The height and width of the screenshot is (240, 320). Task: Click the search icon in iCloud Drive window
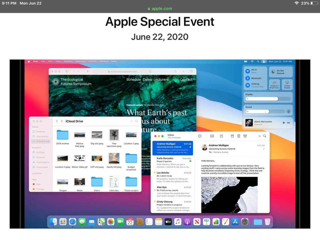[x=137, y=121]
